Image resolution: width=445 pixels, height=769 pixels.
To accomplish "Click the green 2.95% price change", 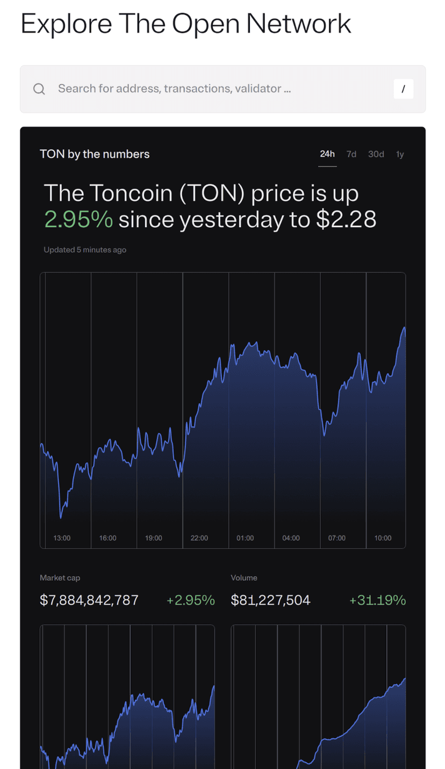I will click(x=78, y=219).
